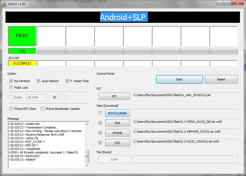Click the Message log scroll down arrow

coord(87,165)
